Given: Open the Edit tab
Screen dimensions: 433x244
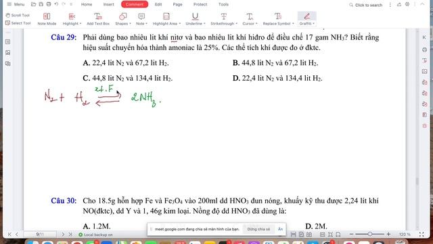Looking at the screenshot, I should point(158,5).
